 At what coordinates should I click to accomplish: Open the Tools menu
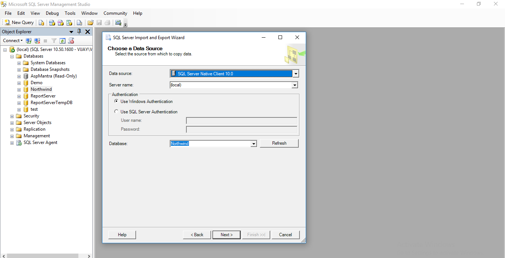70,13
